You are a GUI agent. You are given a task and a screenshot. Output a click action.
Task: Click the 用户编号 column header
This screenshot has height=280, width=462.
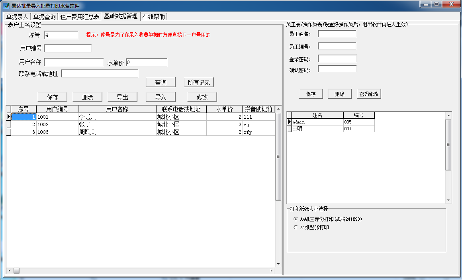coord(57,109)
